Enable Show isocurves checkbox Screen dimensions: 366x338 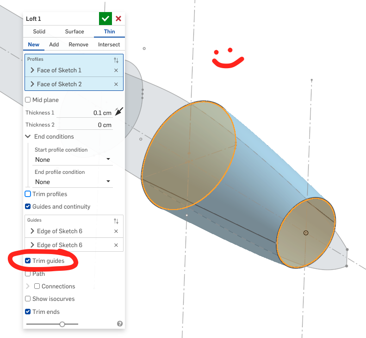28,299
